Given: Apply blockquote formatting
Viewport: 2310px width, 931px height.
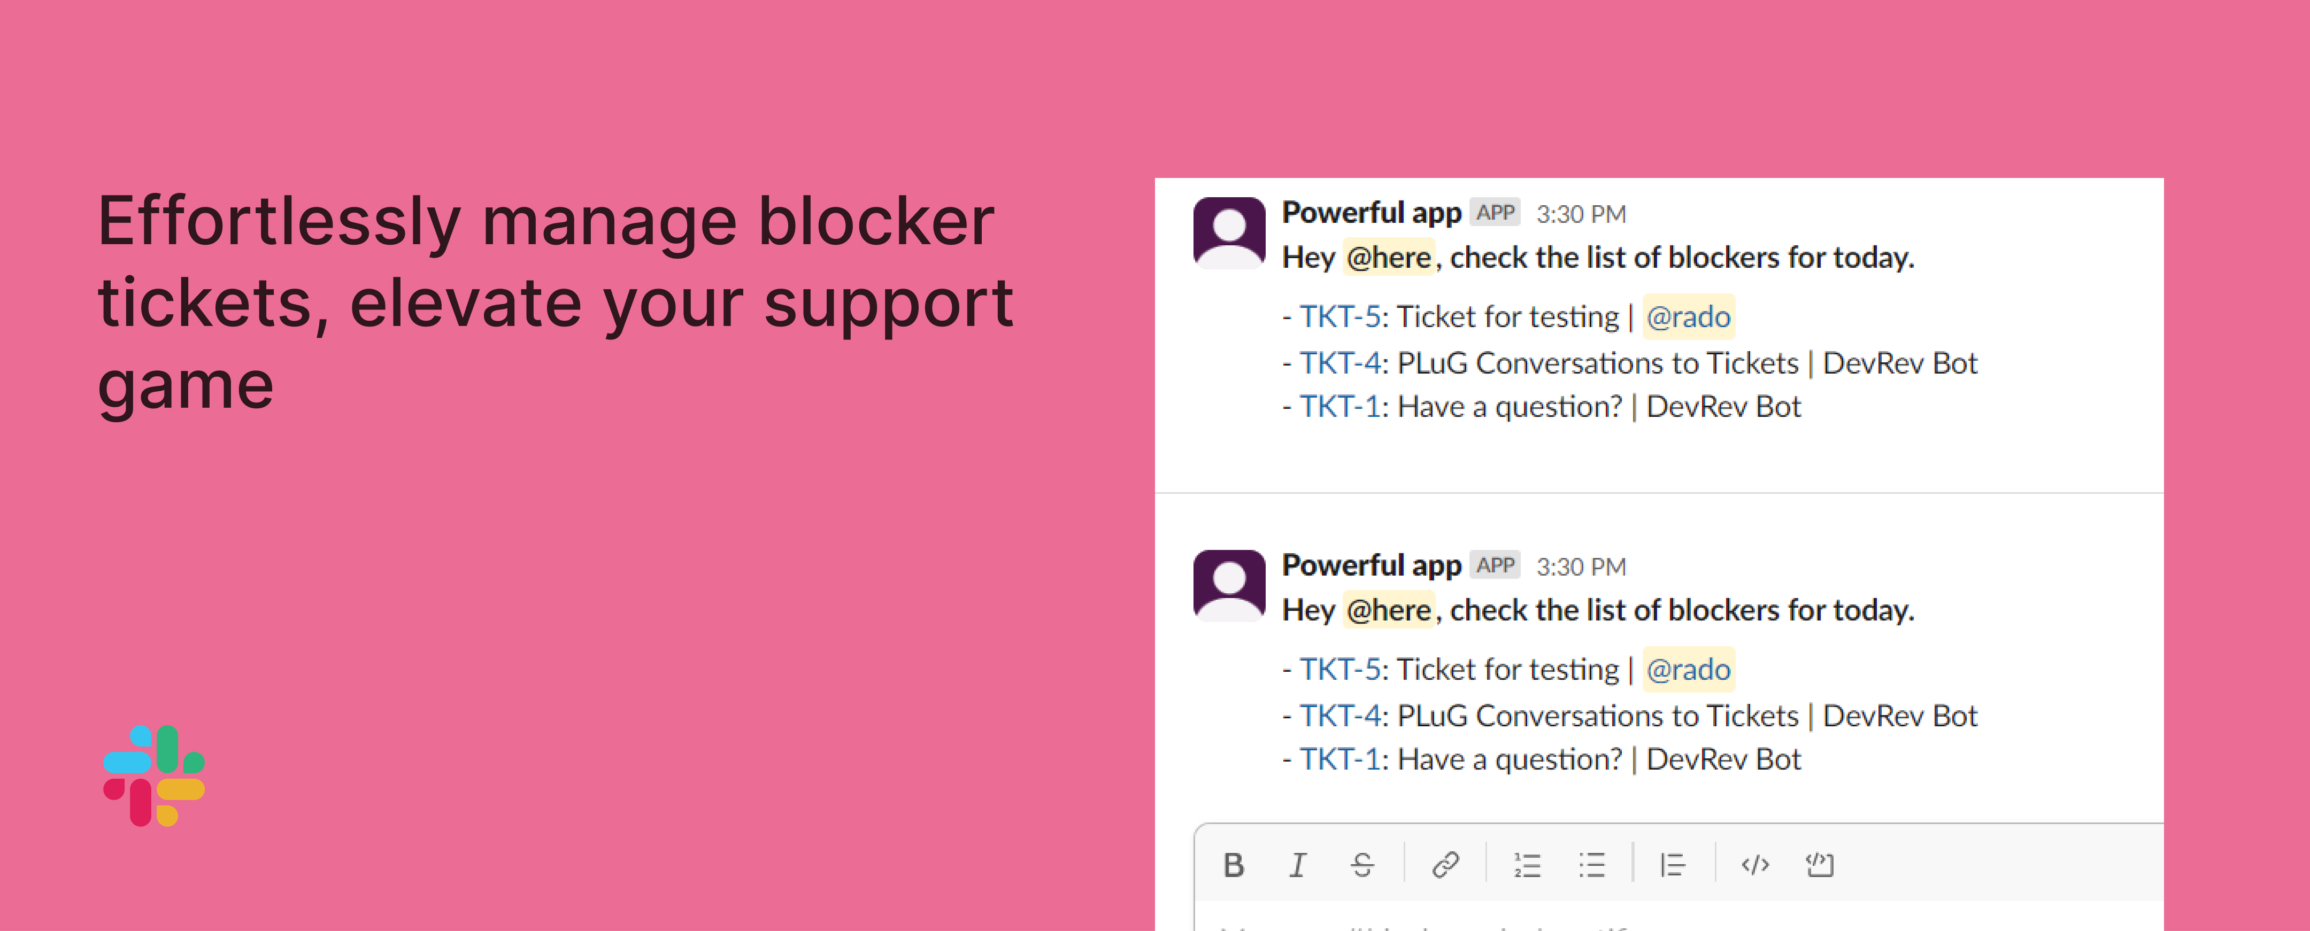Looking at the screenshot, I should (1673, 865).
